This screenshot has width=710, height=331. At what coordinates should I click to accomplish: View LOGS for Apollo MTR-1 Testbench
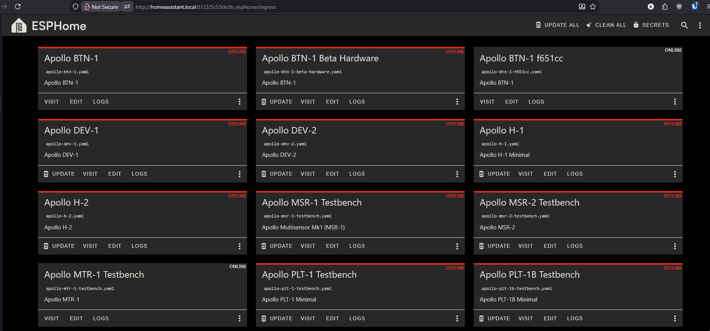coord(101,318)
